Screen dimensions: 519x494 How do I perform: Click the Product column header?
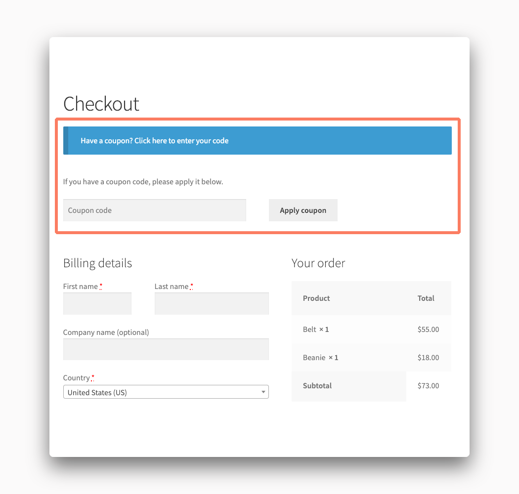pos(316,298)
